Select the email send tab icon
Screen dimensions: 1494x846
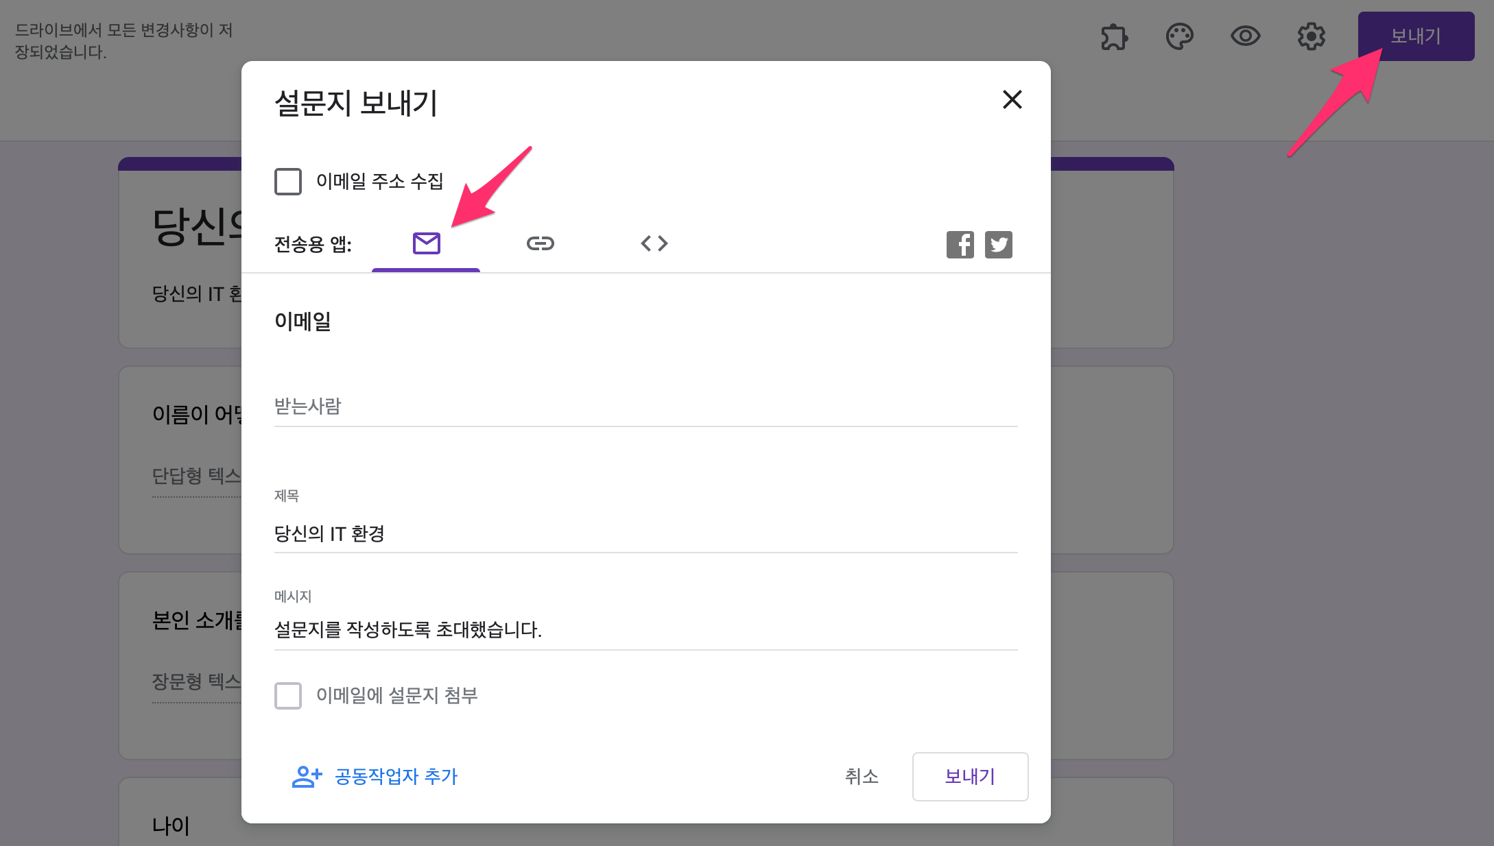(x=426, y=243)
